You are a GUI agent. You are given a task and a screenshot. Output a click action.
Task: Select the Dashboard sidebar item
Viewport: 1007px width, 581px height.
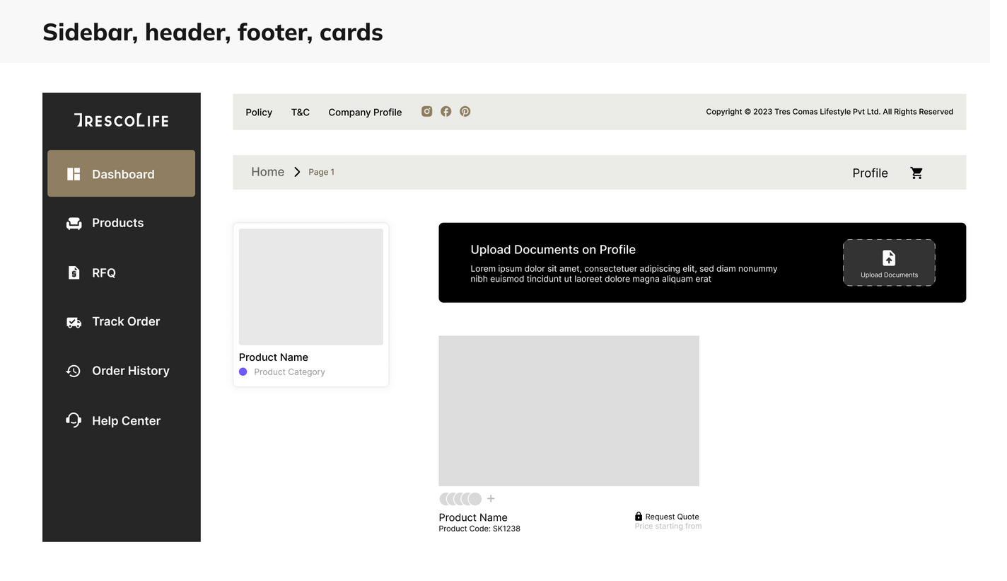tap(121, 173)
